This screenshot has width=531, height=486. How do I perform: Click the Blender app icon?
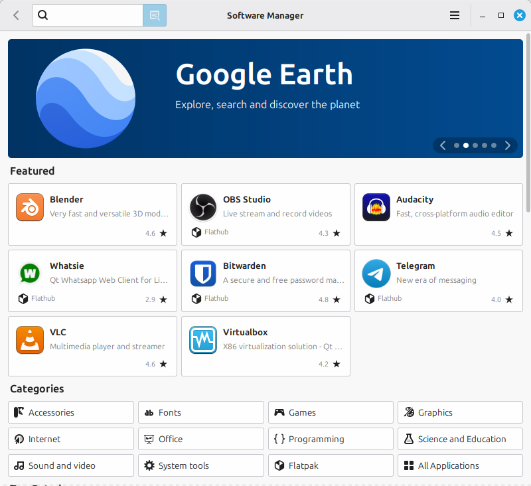coord(29,207)
